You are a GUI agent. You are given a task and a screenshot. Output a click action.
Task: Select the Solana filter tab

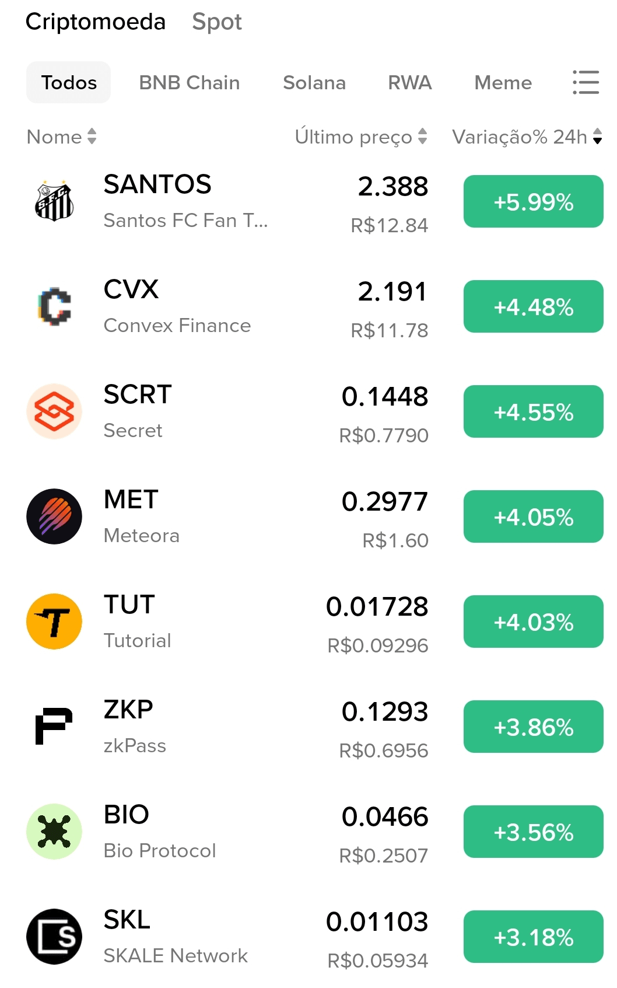314,82
